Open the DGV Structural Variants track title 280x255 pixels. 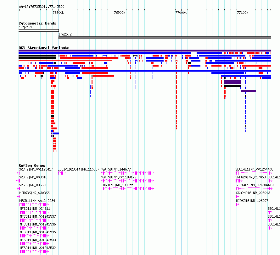click(x=44, y=48)
